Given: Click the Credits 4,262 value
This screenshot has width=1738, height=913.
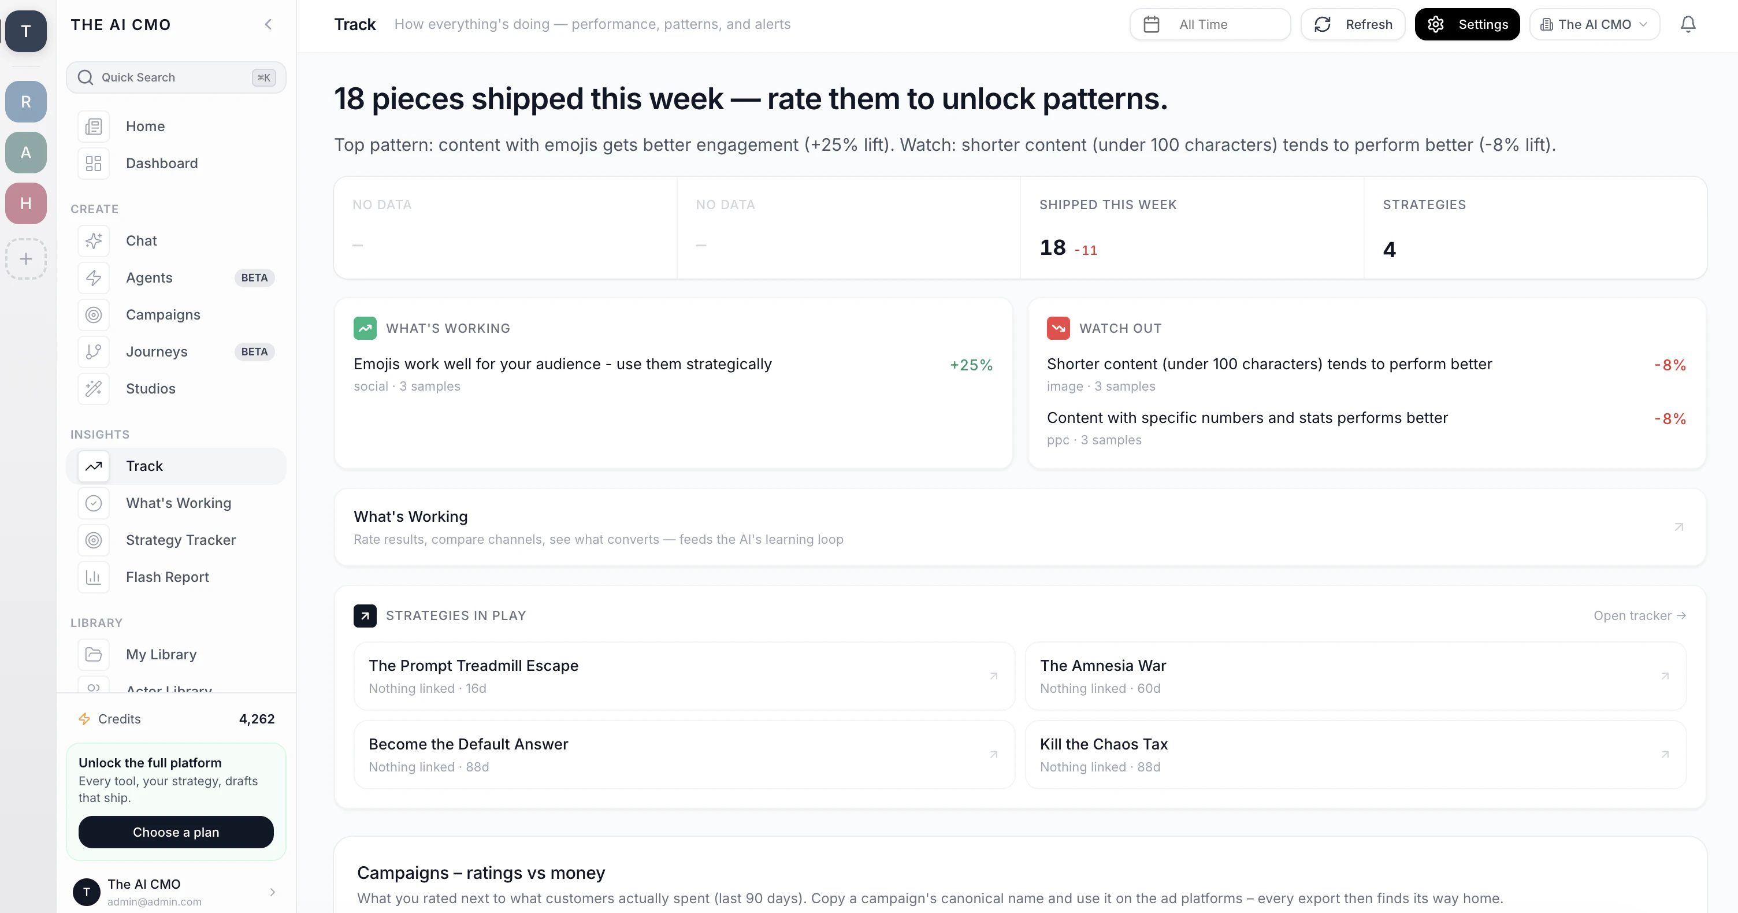Looking at the screenshot, I should pyautogui.click(x=257, y=719).
